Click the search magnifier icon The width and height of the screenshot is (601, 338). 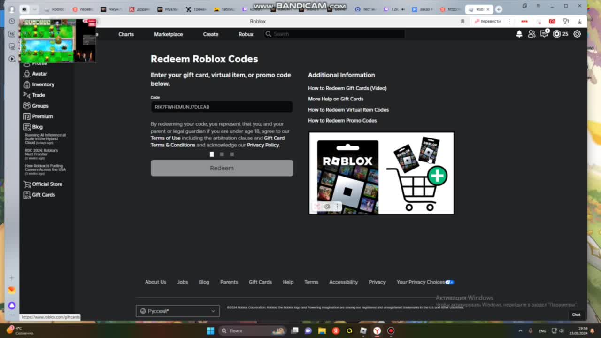click(x=268, y=34)
